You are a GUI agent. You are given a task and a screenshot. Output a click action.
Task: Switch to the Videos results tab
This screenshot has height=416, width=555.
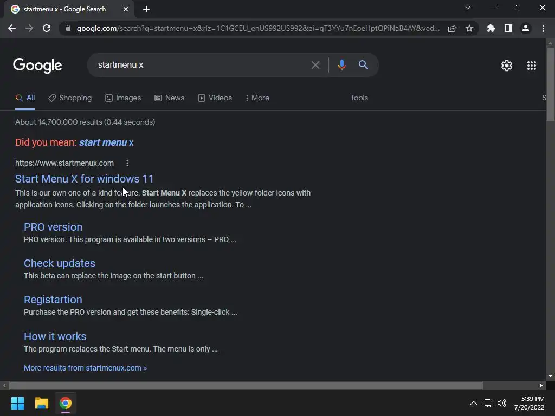[x=215, y=98]
